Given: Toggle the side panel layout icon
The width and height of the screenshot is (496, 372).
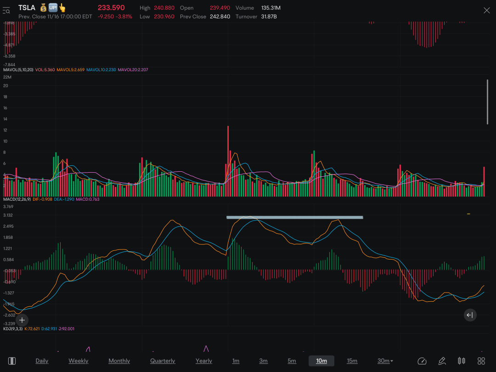Looking at the screenshot, I should click(x=12, y=361).
